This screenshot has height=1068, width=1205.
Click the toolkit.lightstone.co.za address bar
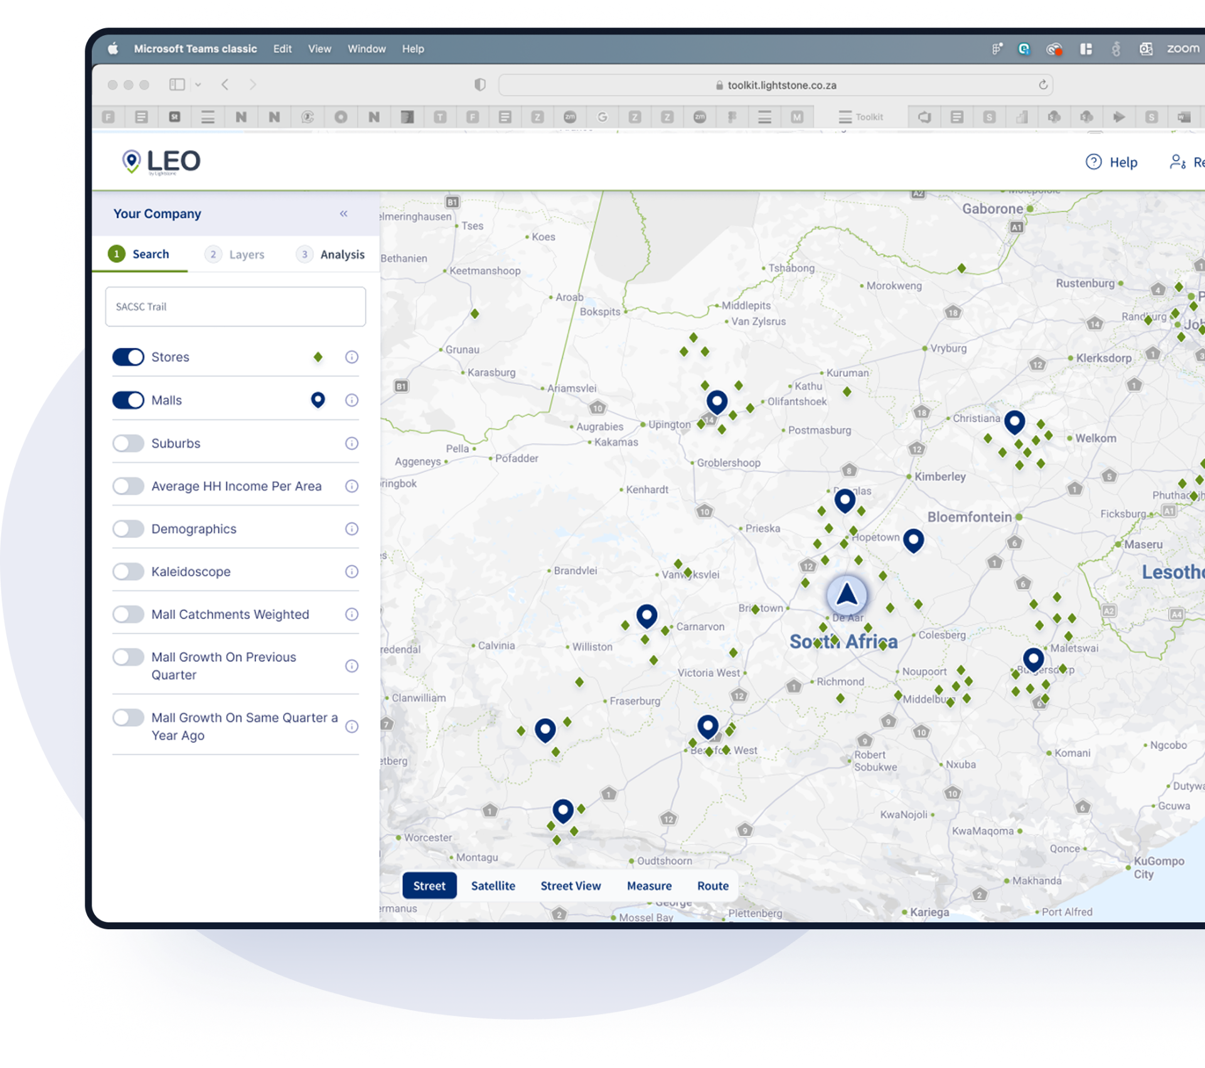[x=776, y=85]
